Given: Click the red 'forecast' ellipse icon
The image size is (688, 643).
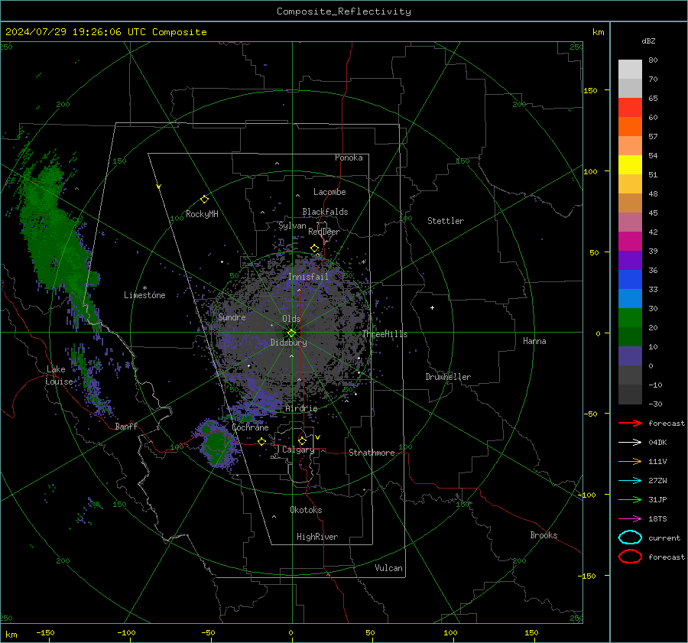Looking at the screenshot, I should [x=630, y=557].
